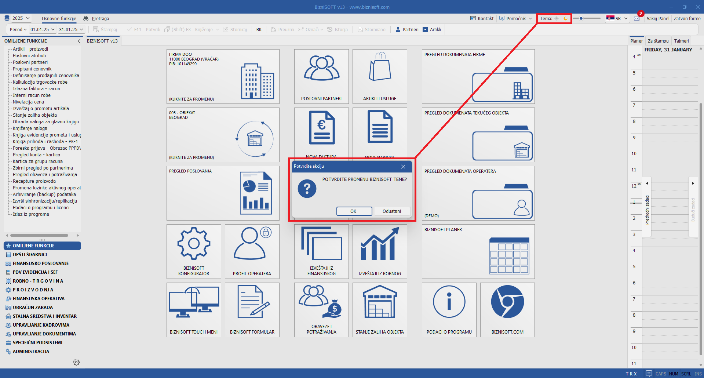This screenshot has height=378, width=704.
Task: Open the Artikli i Usluge shopping bag tile
Action: point(380,76)
